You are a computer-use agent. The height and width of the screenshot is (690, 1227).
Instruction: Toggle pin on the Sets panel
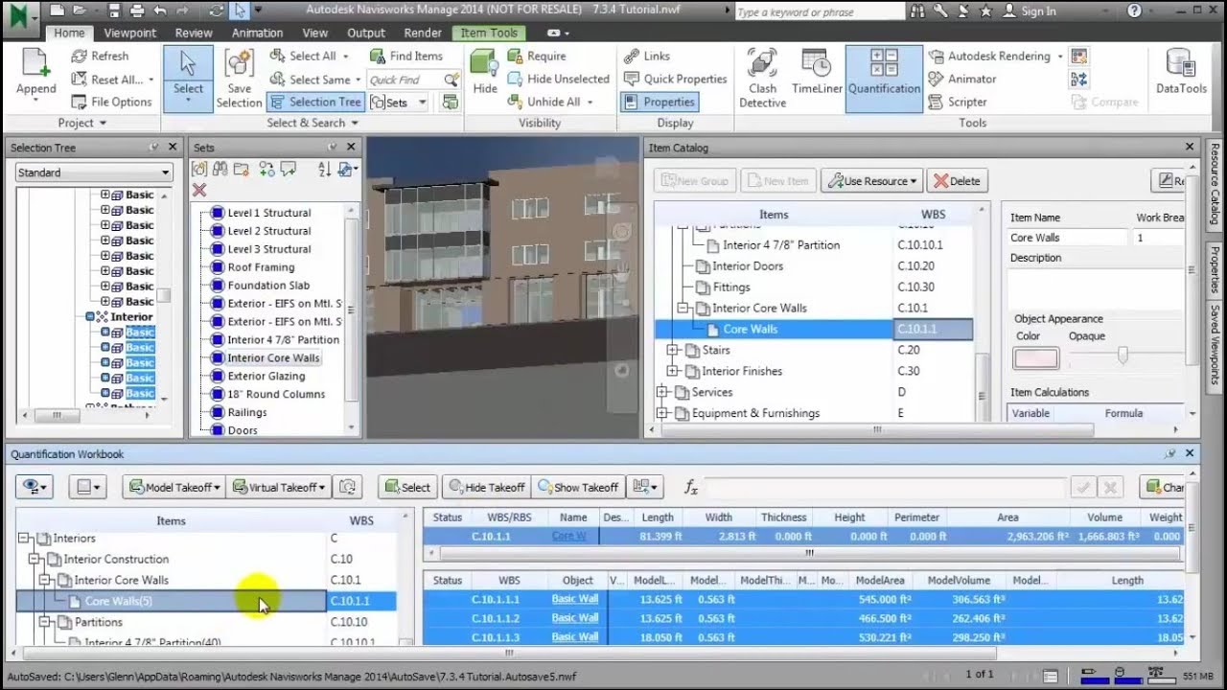[x=333, y=148]
